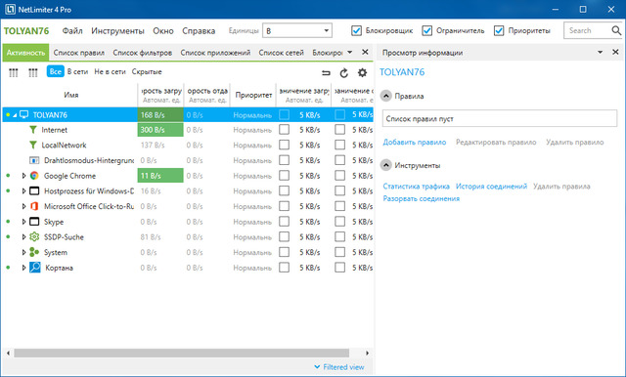Toggle the Приоритеты checkbox
The height and width of the screenshot is (377, 626).
pyautogui.click(x=499, y=30)
